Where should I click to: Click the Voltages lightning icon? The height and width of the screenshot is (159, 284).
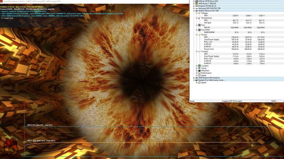tap(199, 13)
